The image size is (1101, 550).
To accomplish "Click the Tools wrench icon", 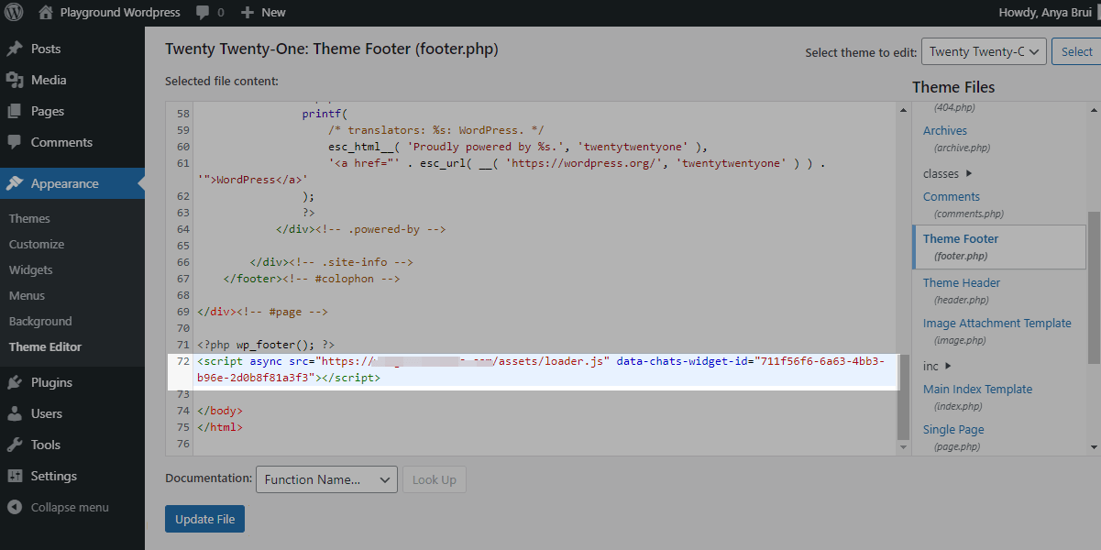I will [15, 445].
